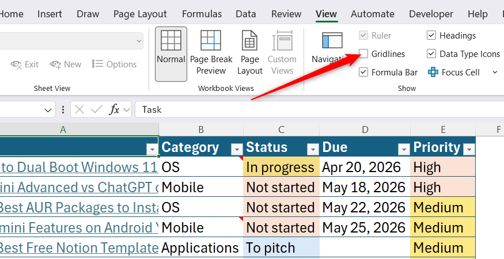The height and width of the screenshot is (259, 504).
Task: Select the Category header cell
Action: (201, 147)
